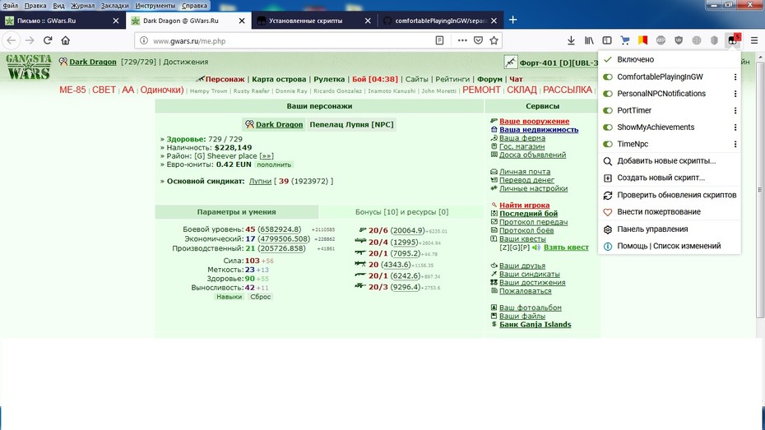Disable the ShowMyAchievements script toggle

[x=608, y=127]
